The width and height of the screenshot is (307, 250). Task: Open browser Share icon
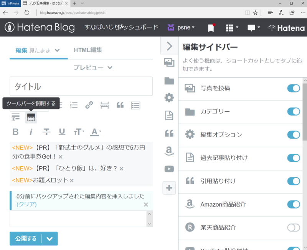292,13
